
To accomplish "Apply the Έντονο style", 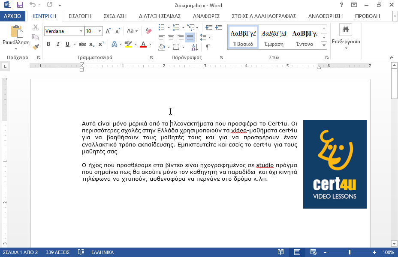I will tap(305, 37).
